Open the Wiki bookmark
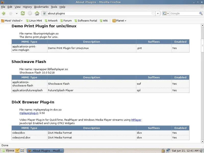The image size is (204, 153). (104, 21)
